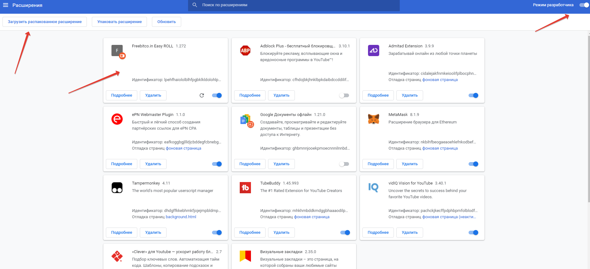Open ePN Webmaster фоновая страница link
Screen dimensions: 590x269
click(183, 148)
